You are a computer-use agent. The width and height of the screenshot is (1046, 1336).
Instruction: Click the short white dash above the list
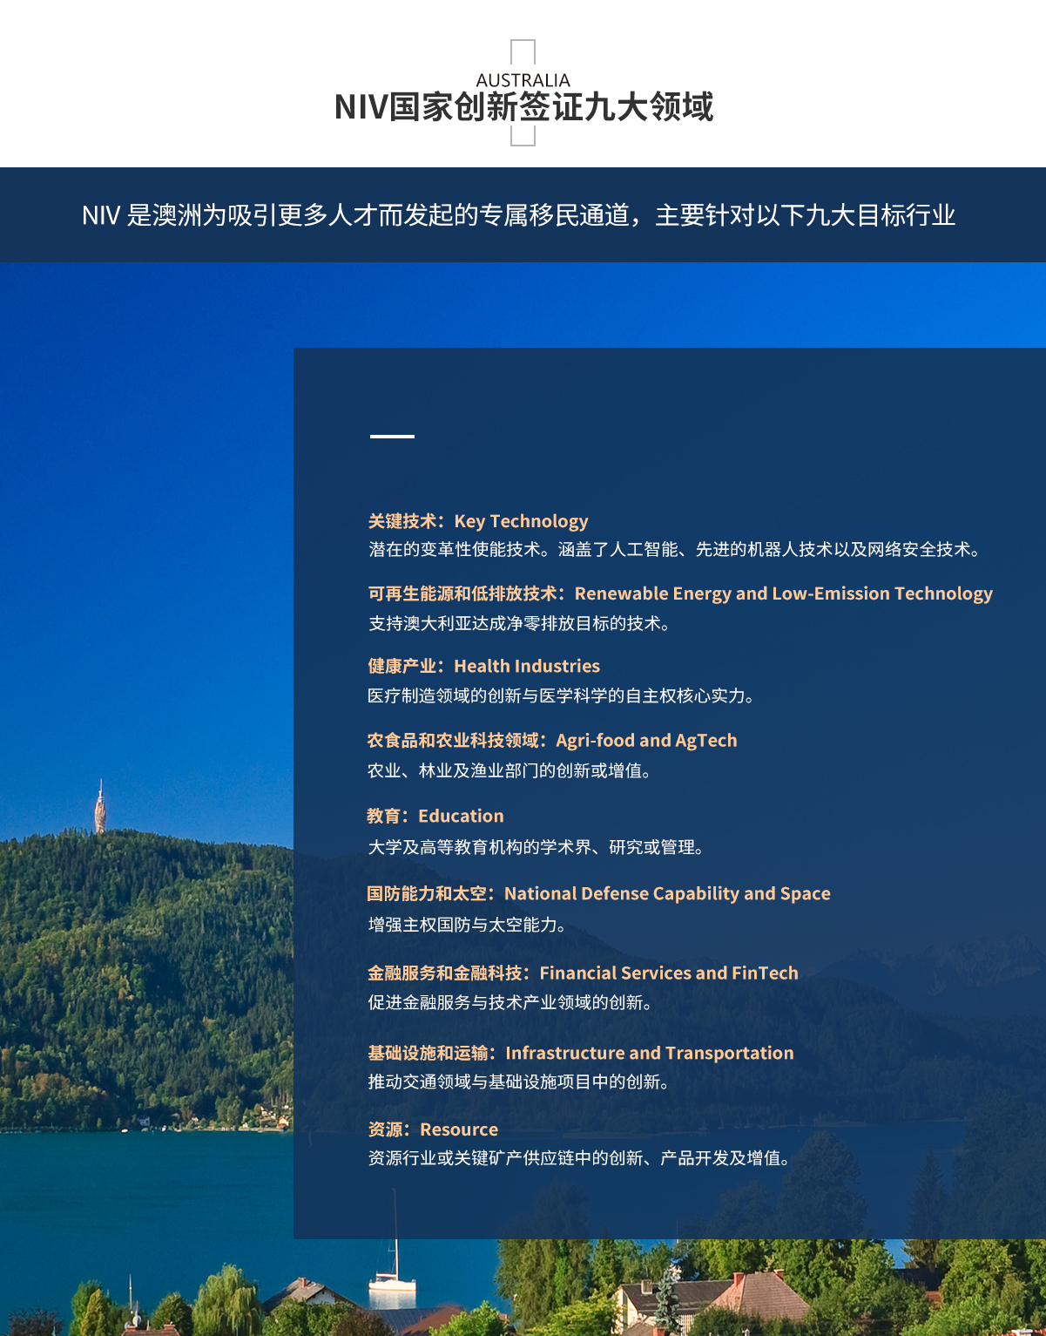392,436
